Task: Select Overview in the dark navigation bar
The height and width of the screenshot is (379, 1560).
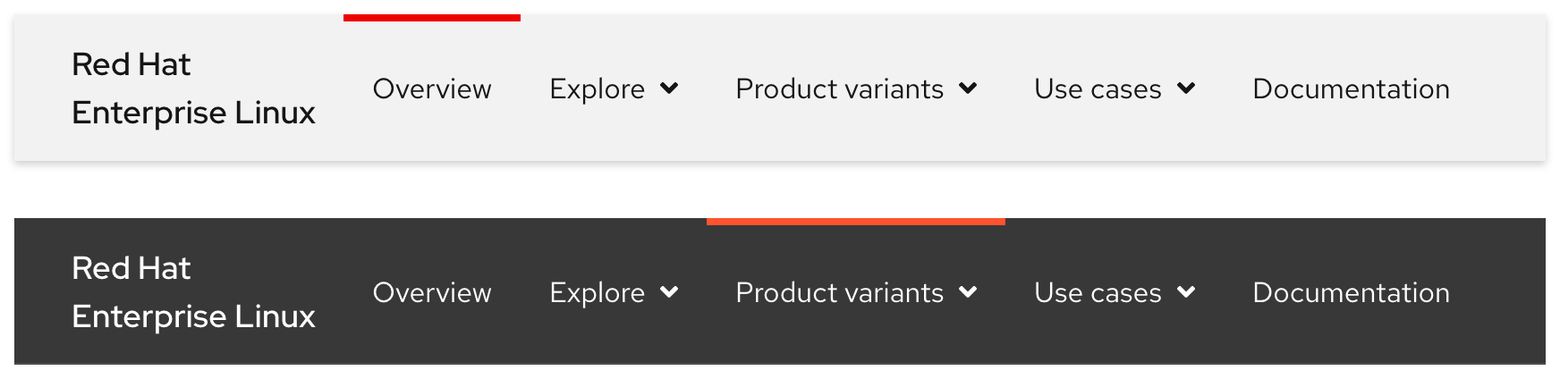Action: point(432,292)
